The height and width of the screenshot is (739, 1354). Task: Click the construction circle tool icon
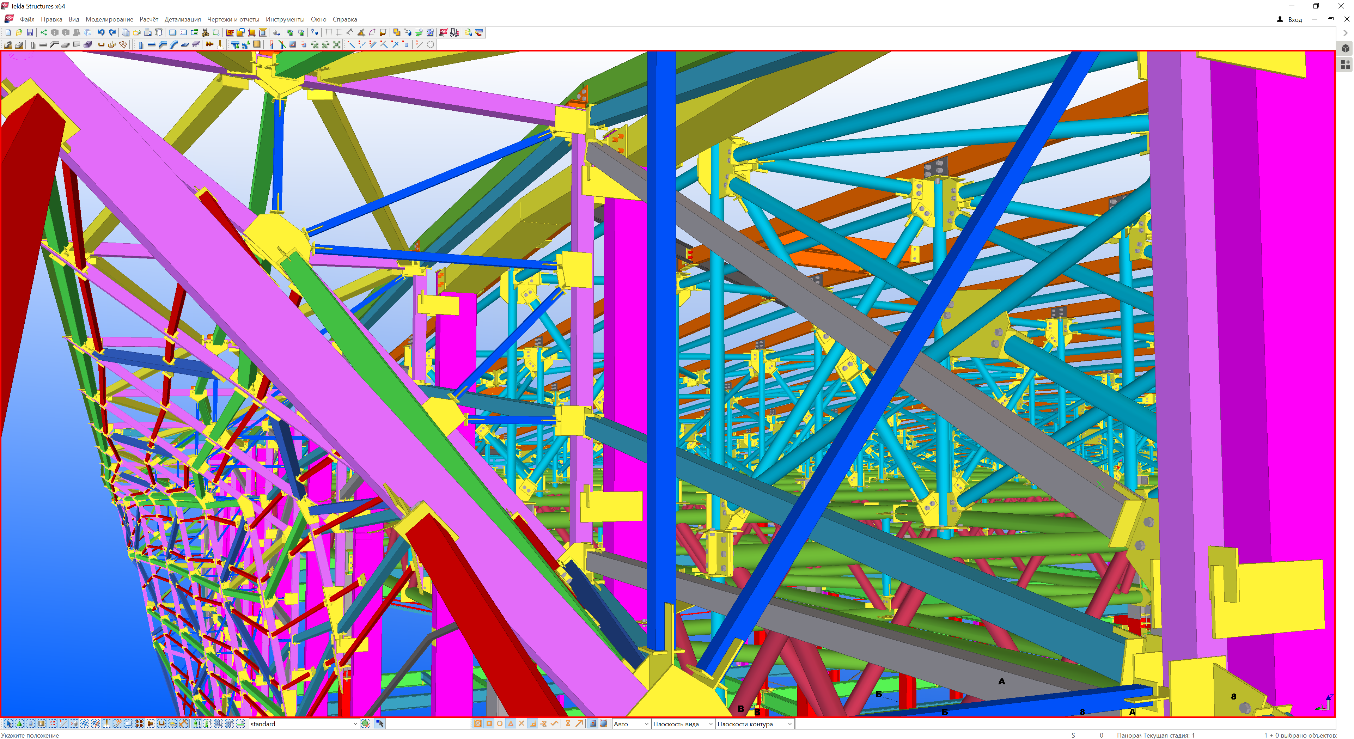[x=431, y=45]
